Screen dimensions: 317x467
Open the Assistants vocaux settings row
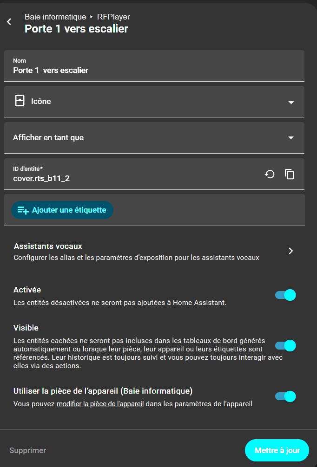coord(154,252)
